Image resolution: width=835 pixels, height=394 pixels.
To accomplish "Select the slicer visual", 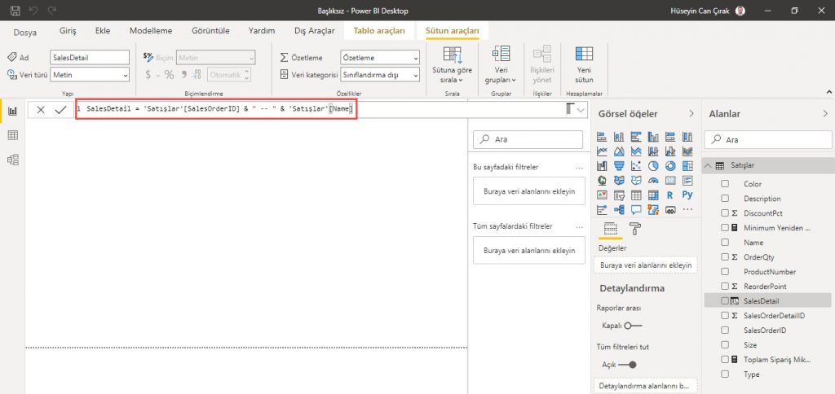I will click(619, 195).
